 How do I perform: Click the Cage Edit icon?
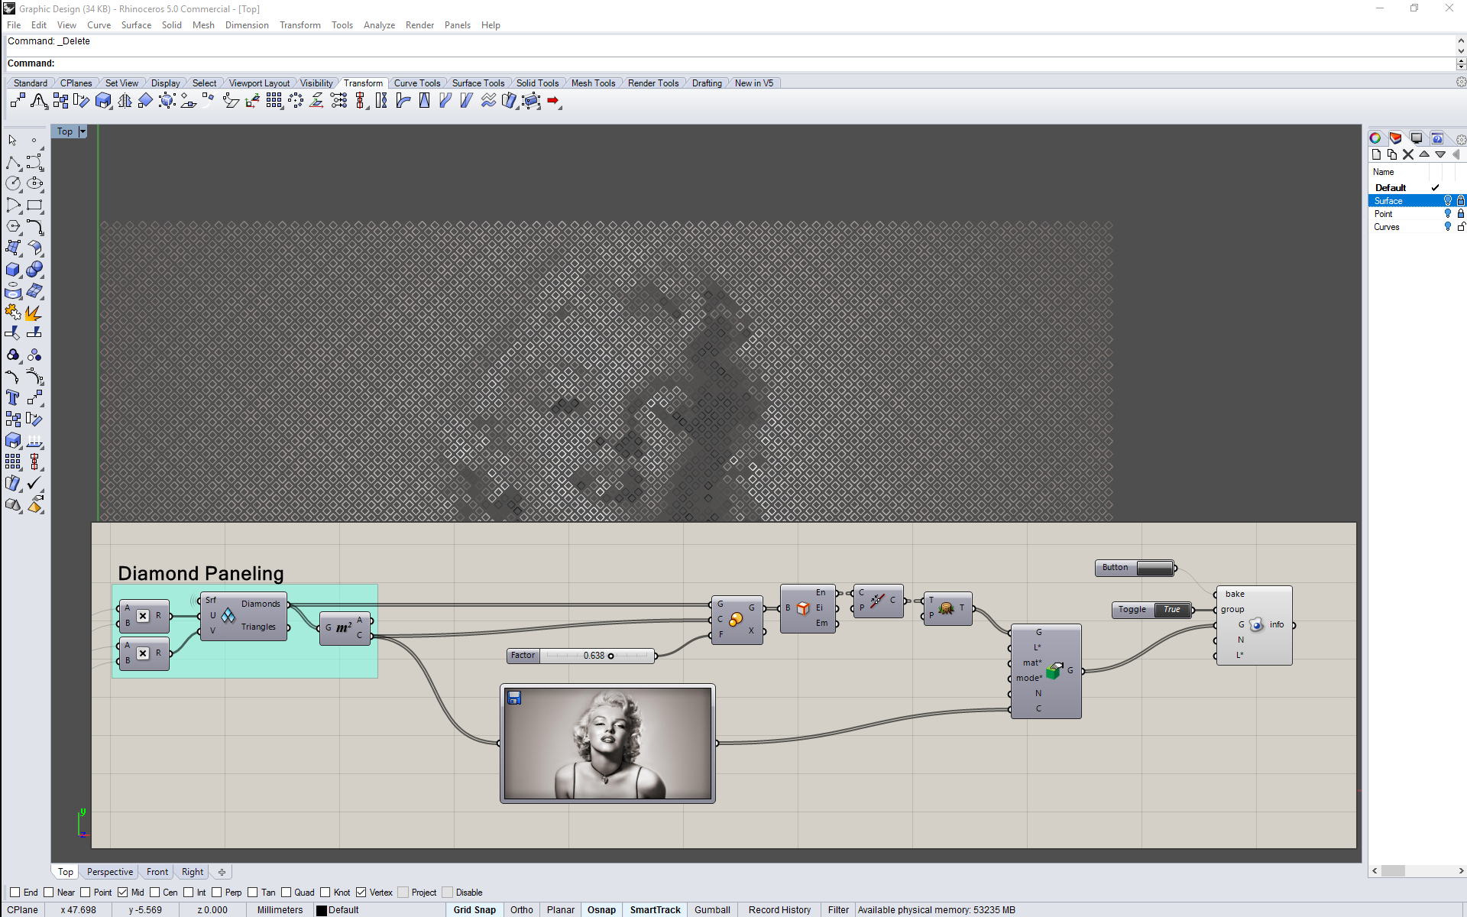pos(531,101)
